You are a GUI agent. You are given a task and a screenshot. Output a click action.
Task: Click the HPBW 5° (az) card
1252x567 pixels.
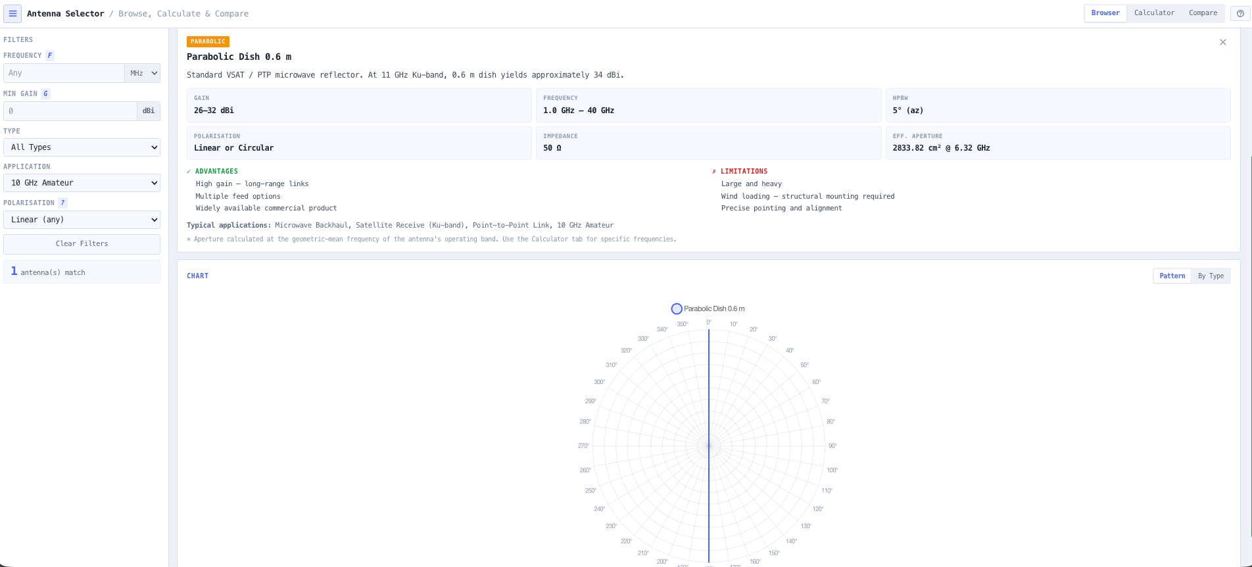click(1058, 105)
